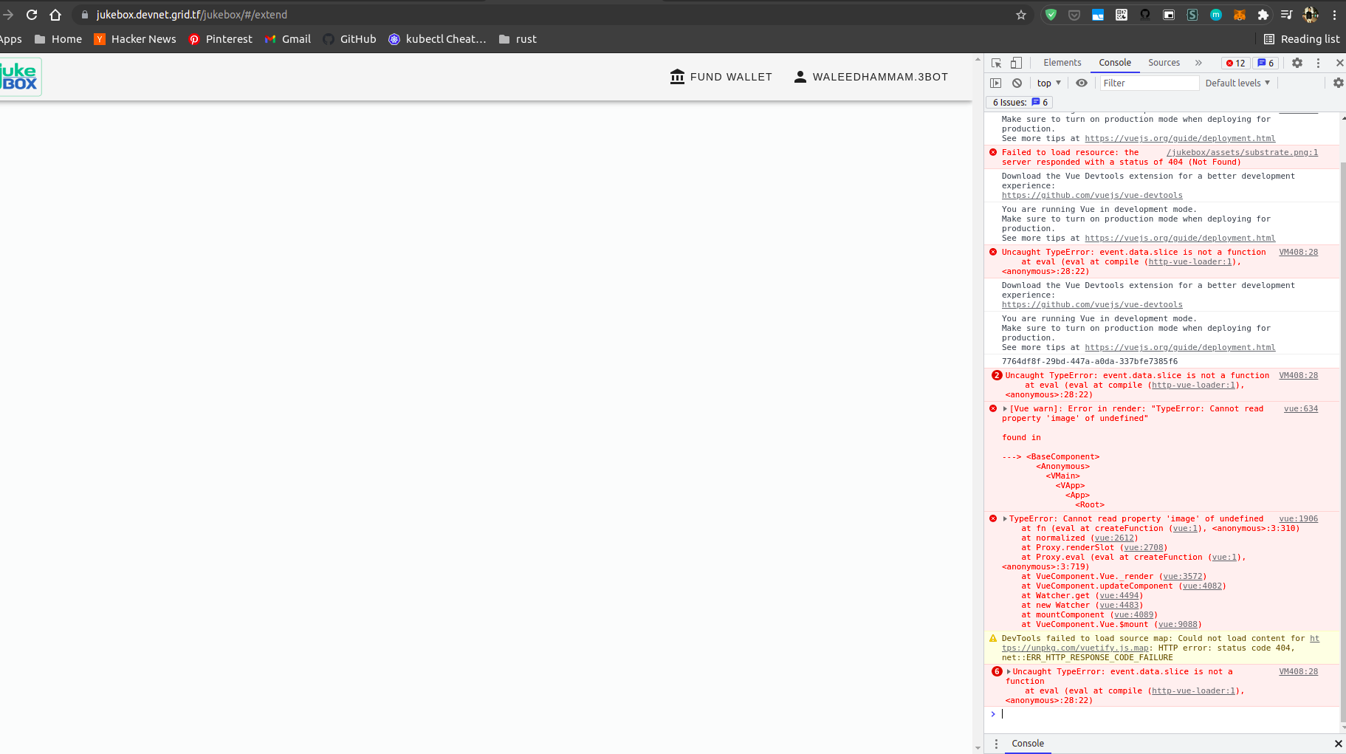Screen dimensions: 1346x754
Task: Create live expression with the eye icon
Action: pos(1082,83)
